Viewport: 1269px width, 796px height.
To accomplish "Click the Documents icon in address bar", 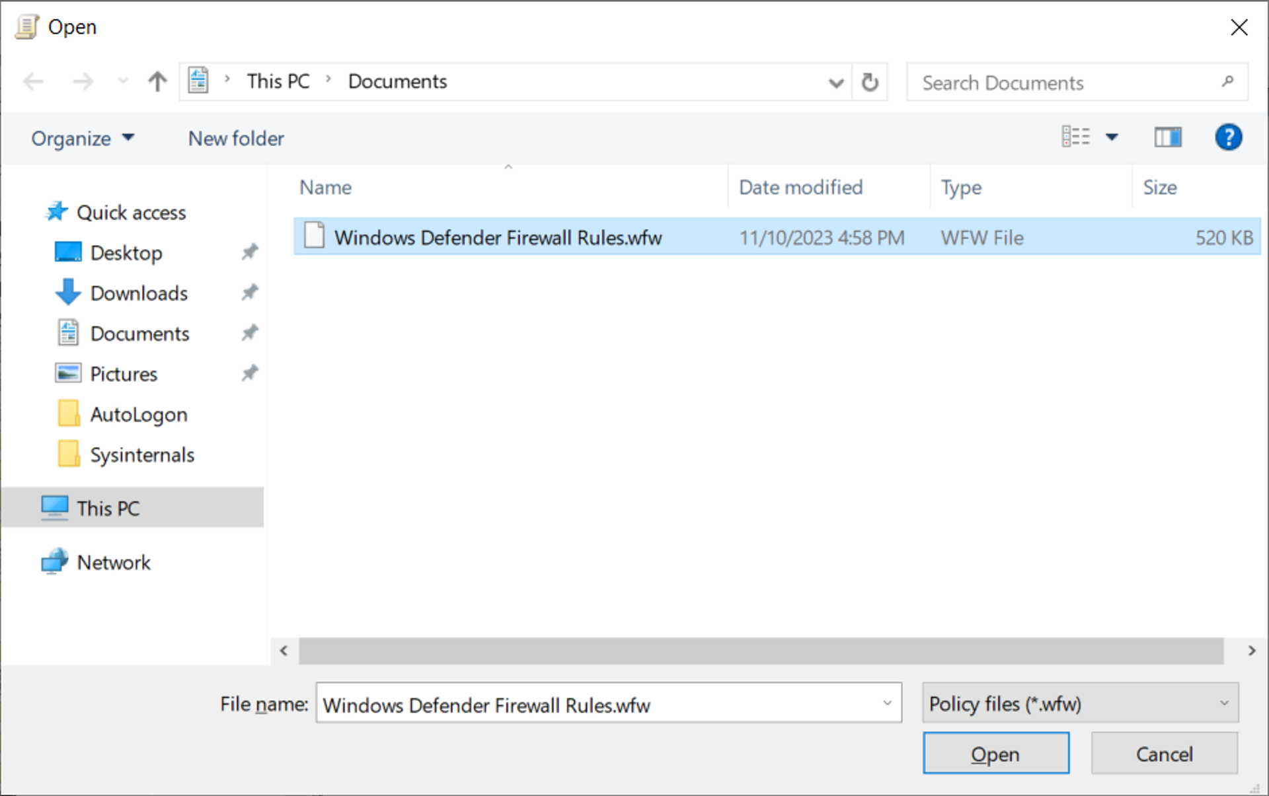I will tap(198, 81).
